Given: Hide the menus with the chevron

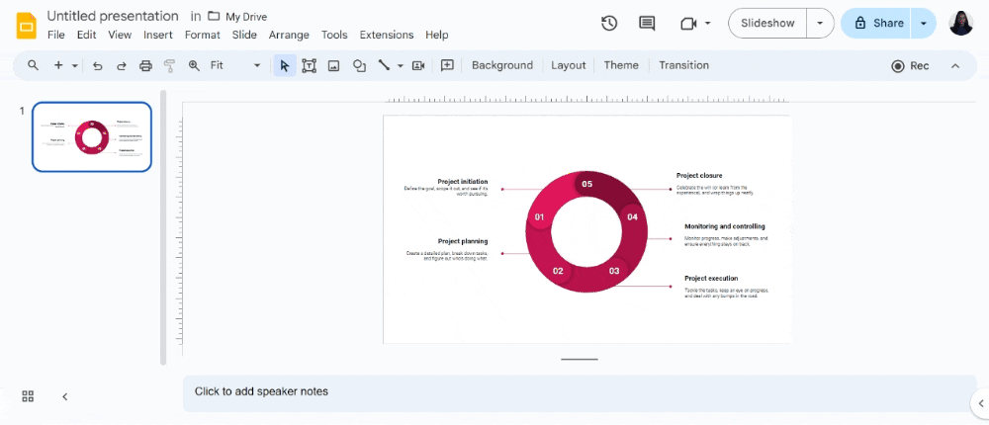Looking at the screenshot, I should point(955,65).
